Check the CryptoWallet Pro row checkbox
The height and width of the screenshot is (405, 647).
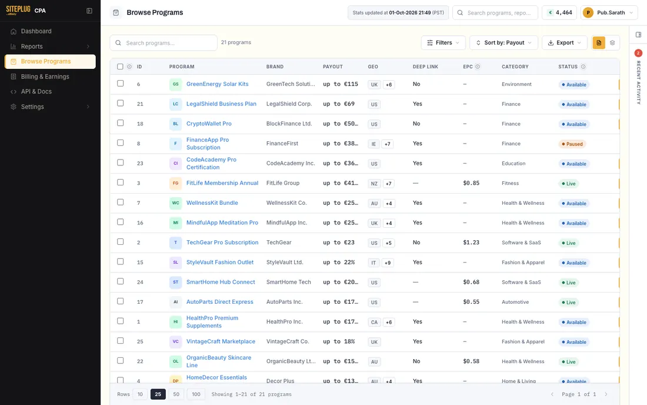pos(120,123)
